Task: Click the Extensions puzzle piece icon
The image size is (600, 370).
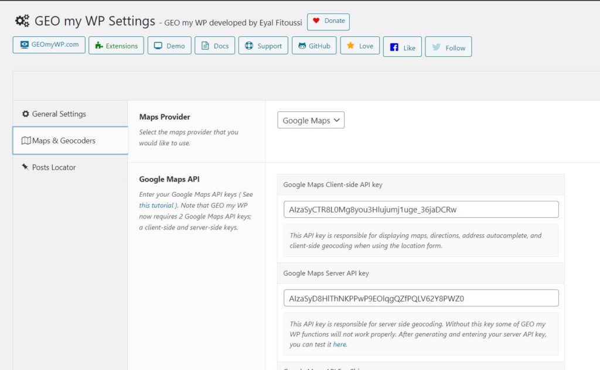Action: (98, 46)
